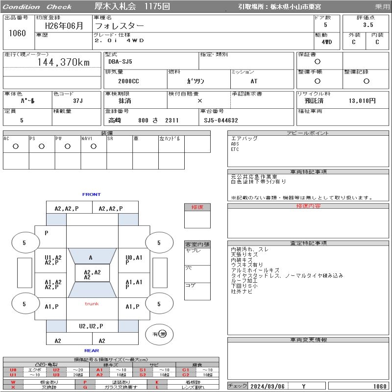Click transmission value AT
Image resolution: width=392 pixels, height=392 pixels.
click(254, 81)
